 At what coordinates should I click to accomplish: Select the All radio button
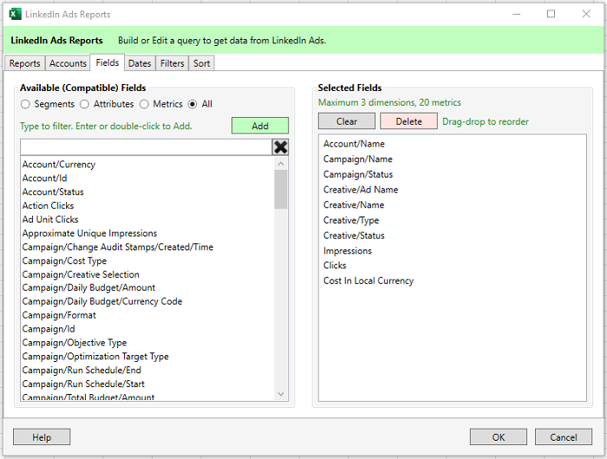[x=193, y=104]
